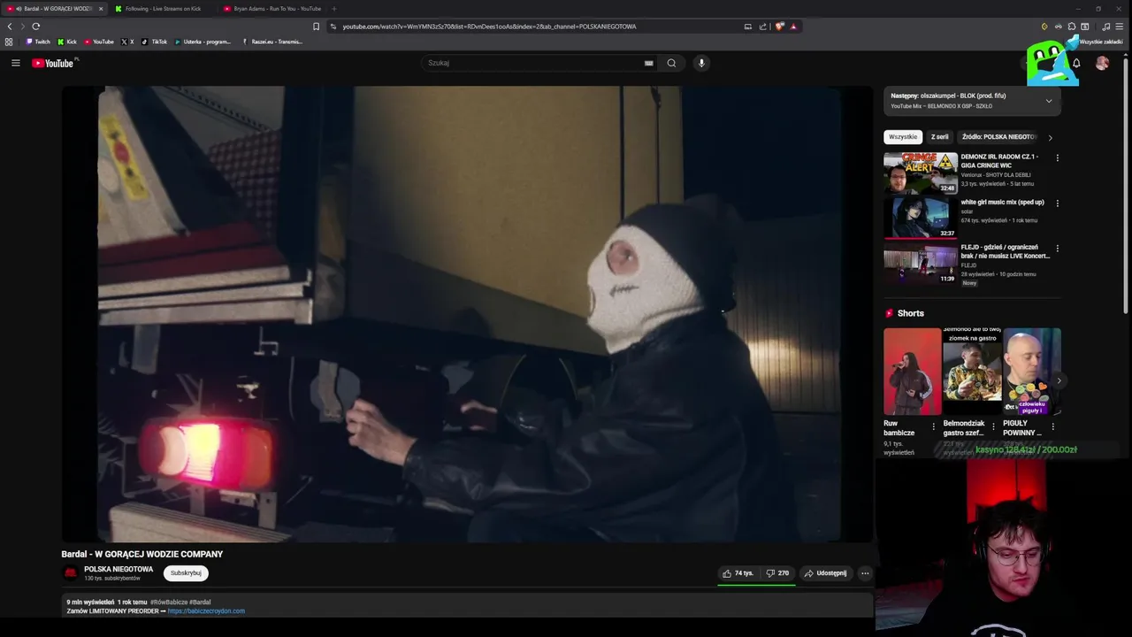Click the Brave Rewards triangle icon
This screenshot has height=637, width=1132.
(x=793, y=27)
